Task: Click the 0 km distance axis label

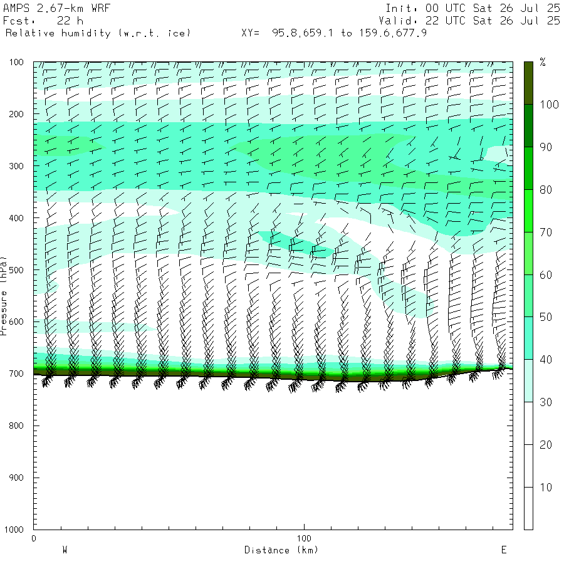Action: tap(34, 539)
